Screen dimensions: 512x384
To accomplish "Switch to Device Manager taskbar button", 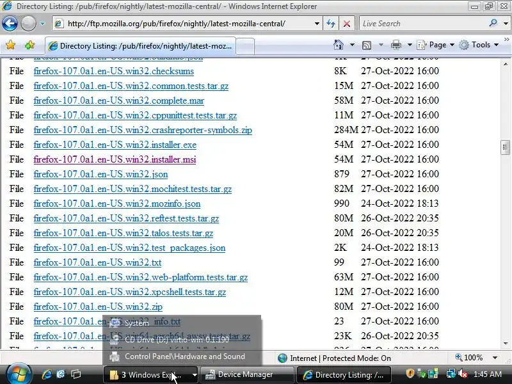I will pyautogui.click(x=248, y=374).
